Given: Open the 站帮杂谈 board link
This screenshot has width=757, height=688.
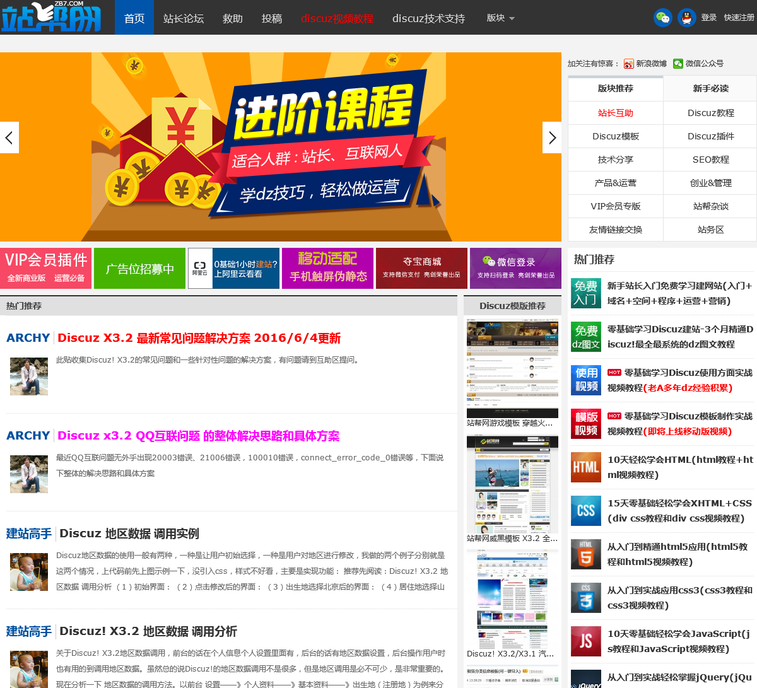Looking at the screenshot, I should [710, 206].
